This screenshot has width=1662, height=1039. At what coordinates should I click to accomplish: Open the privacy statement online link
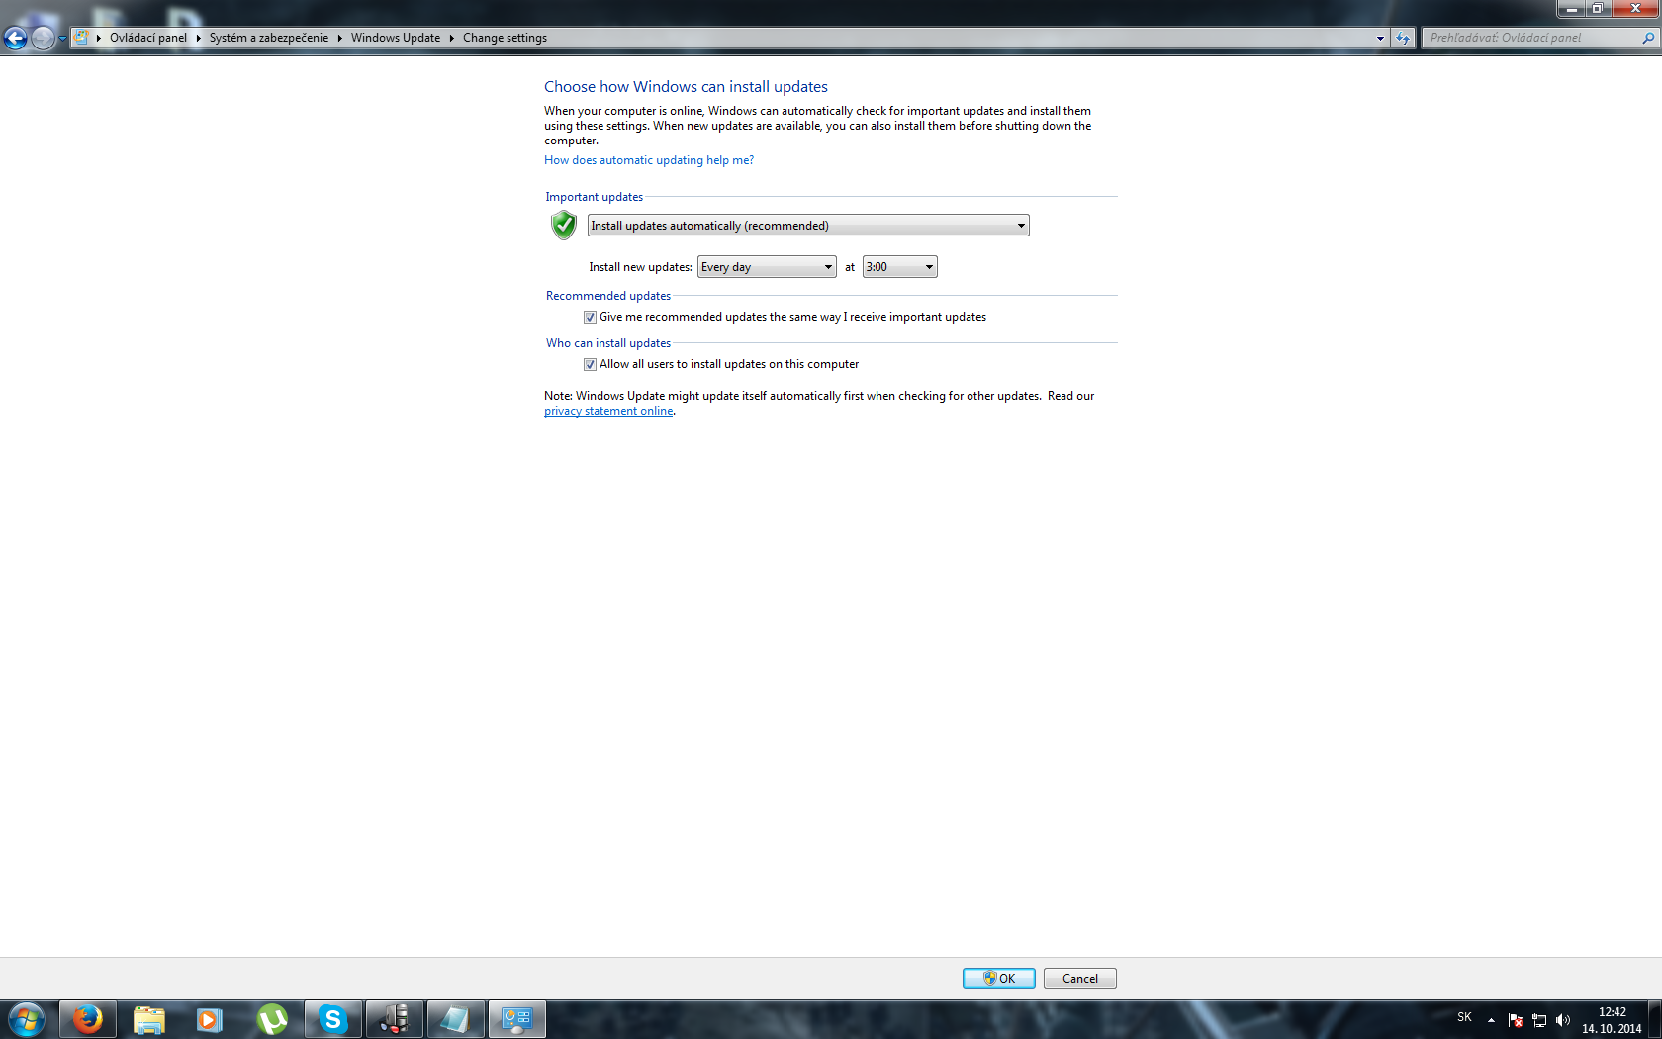[x=607, y=412]
